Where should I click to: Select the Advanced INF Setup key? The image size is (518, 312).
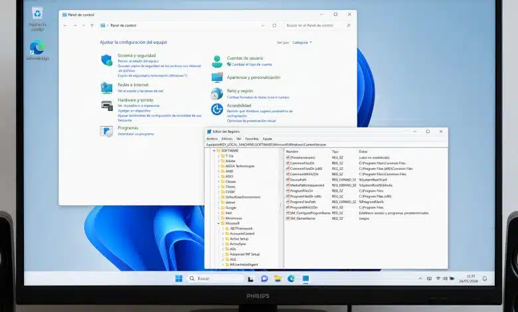(245, 254)
